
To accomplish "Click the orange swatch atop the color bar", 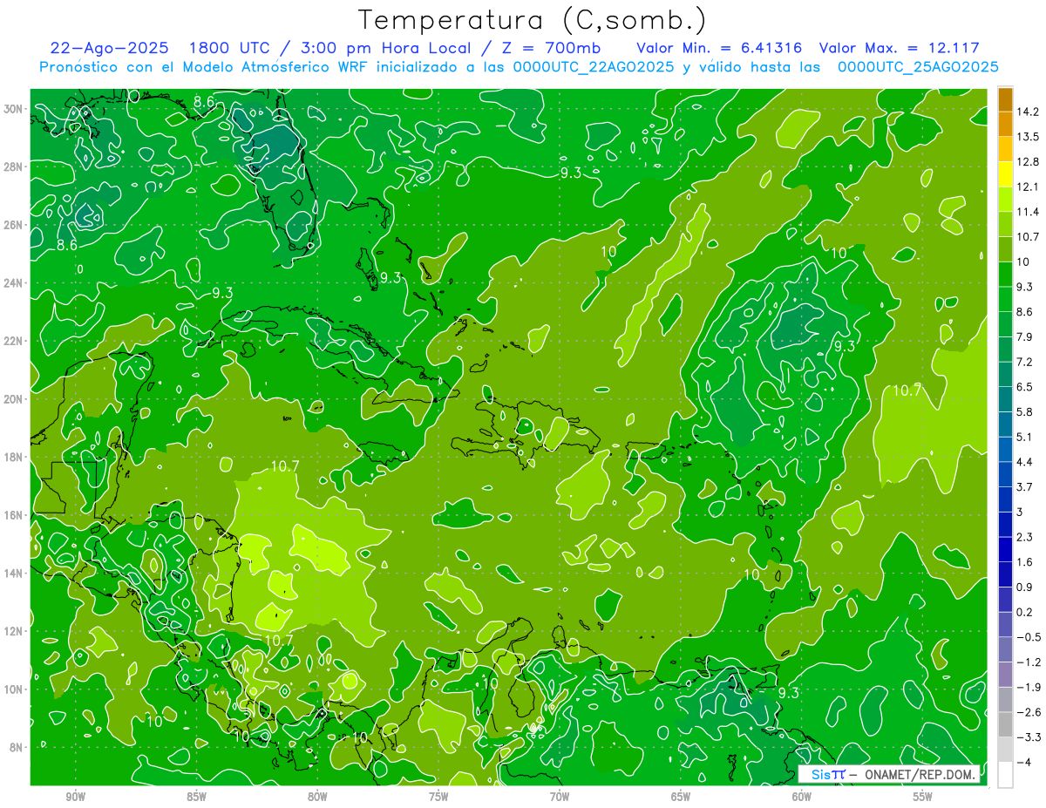I will (x=1005, y=99).
